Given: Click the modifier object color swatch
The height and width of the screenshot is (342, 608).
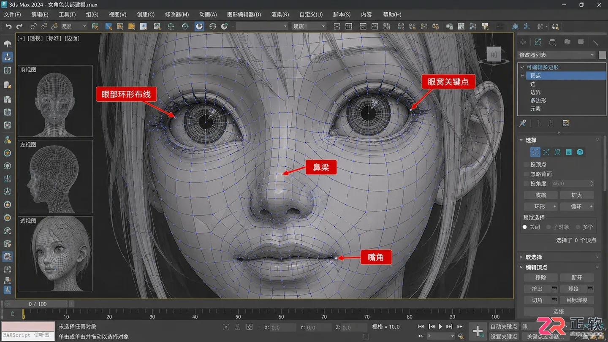Looking at the screenshot, I should (x=602, y=55).
